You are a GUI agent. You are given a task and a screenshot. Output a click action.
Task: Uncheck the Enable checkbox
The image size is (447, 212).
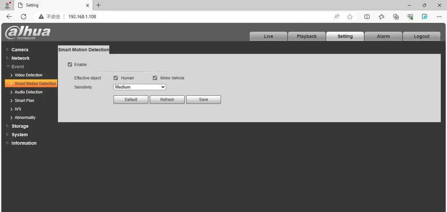click(70, 65)
